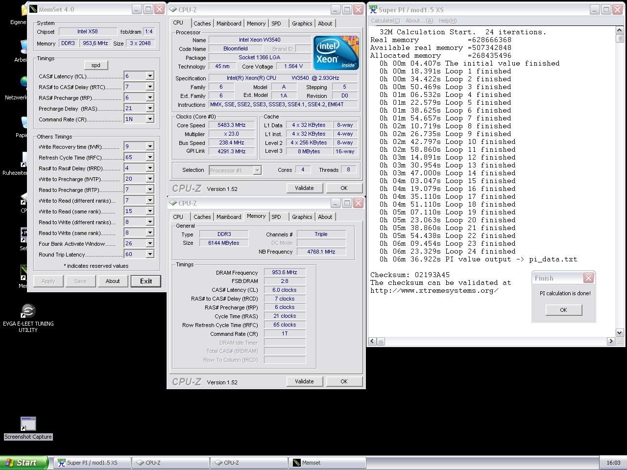Click lower CPU-Z window title icon
The width and height of the screenshot is (627, 470).
click(x=173, y=203)
